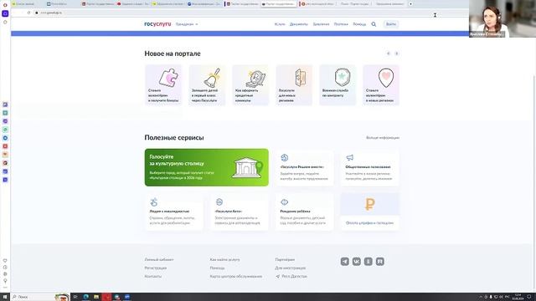Screen dimensions: 536x301
Task: Open the purple highlighted Opera sidebar icon
Action: (5, 13)
